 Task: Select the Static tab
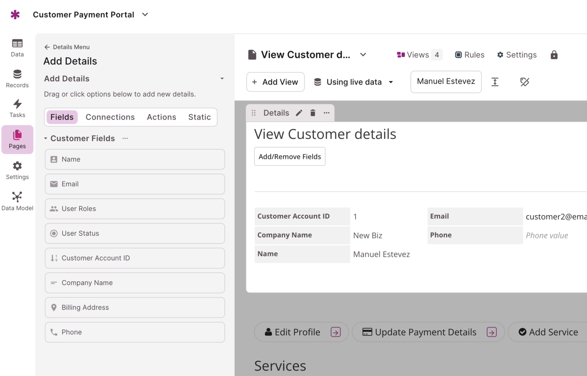pos(199,117)
